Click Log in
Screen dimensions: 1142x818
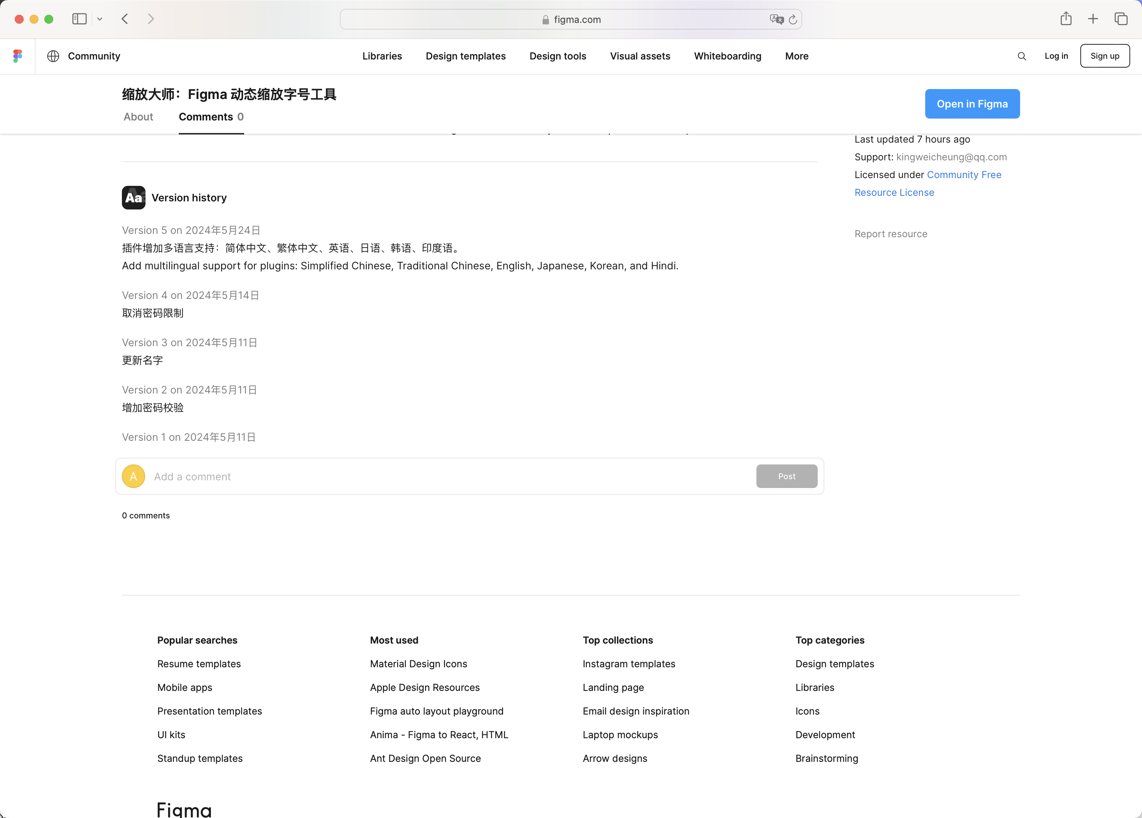pos(1056,56)
